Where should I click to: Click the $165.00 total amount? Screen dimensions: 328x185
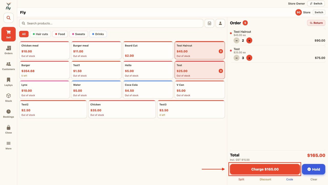pyautogui.click(x=316, y=155)
